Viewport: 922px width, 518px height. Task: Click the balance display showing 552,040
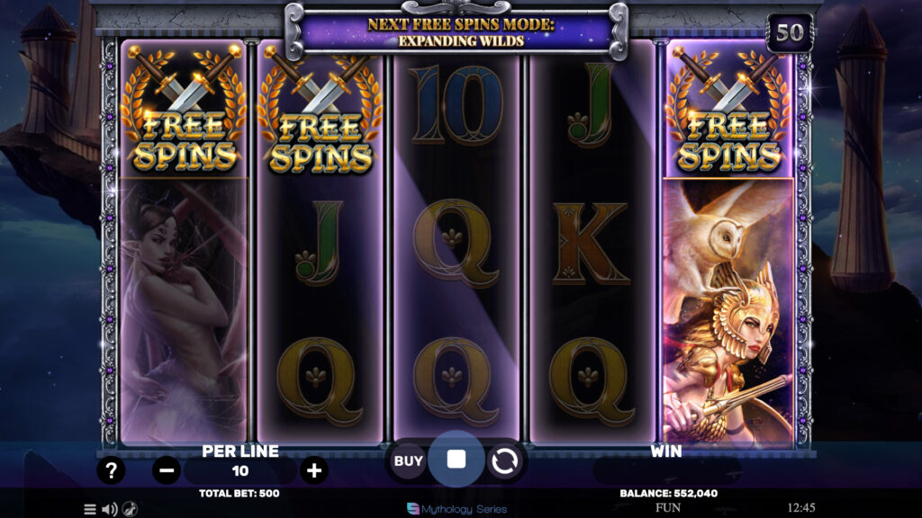pos(669,494)
